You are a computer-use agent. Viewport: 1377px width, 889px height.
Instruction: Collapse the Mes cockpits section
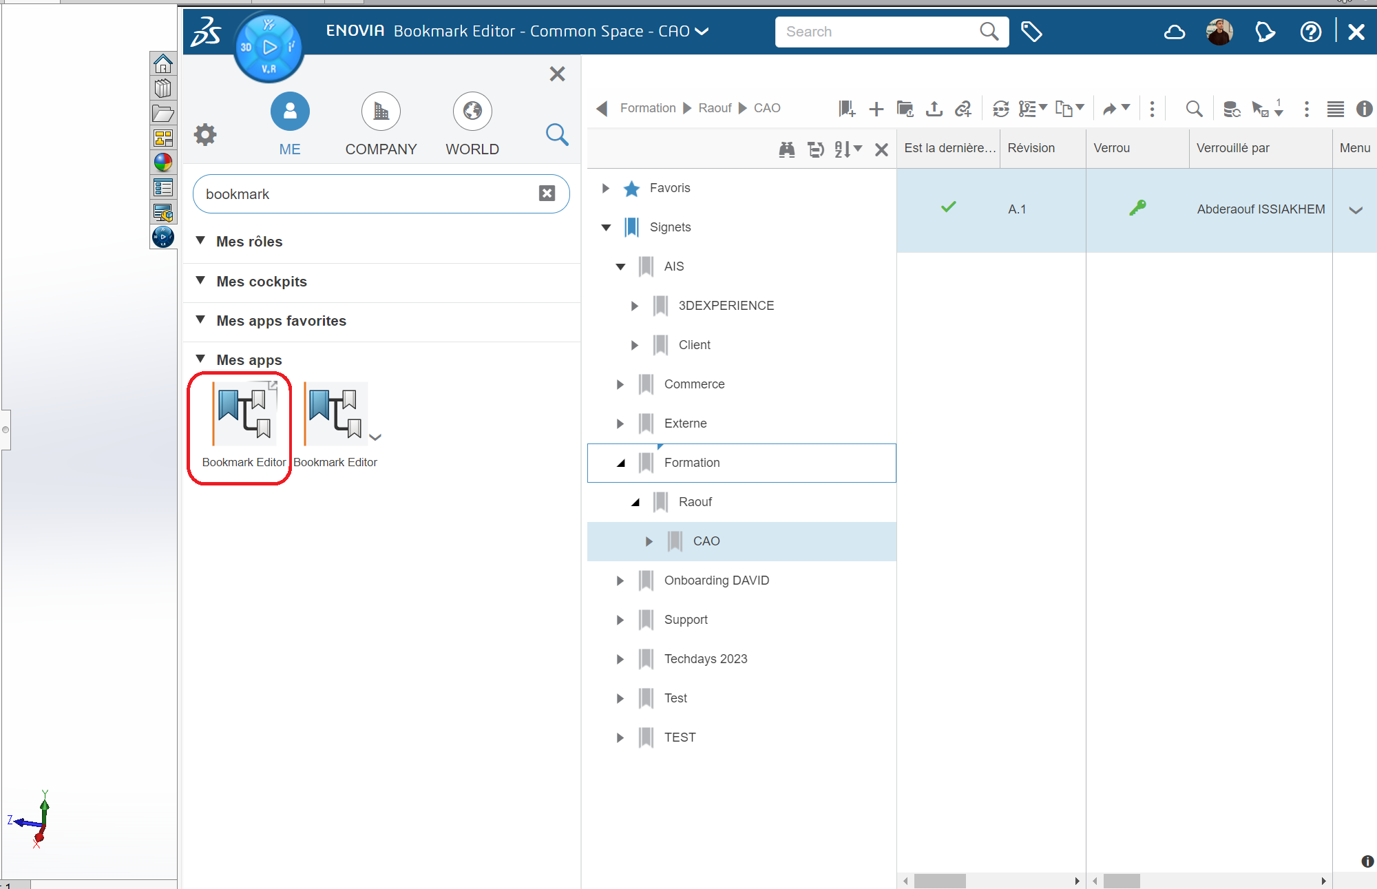pos(200,280)
